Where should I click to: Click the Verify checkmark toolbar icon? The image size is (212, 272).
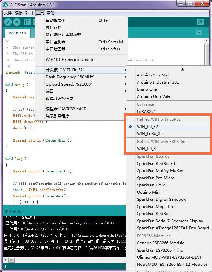[8, 22]
